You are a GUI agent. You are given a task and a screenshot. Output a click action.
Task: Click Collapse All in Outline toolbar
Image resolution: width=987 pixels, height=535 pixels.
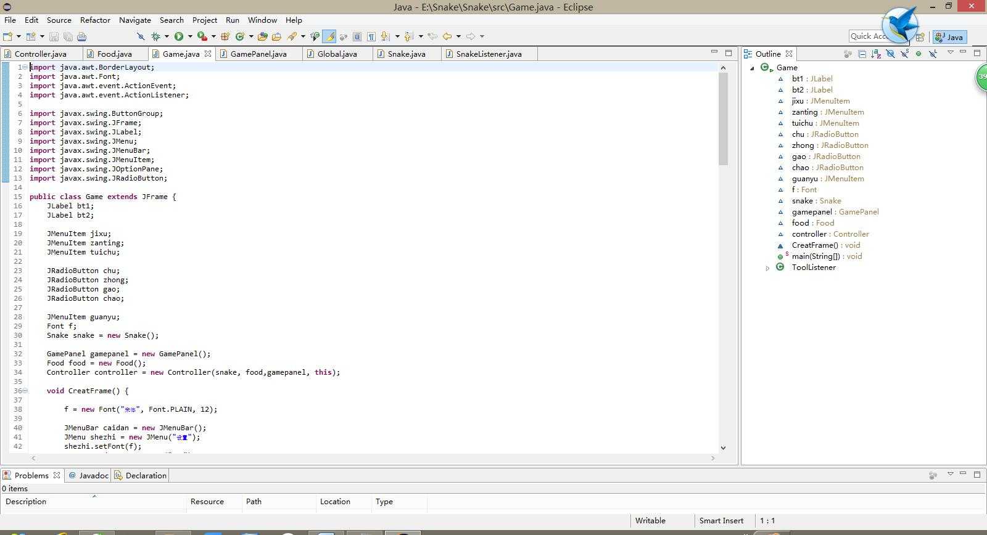click(862, 54)
